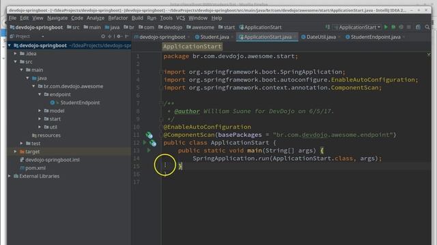Image resolution: width=437 pixels, height=245 pixels.
Task: Select pom.xml in the project tree
Action: pos(36,168)
